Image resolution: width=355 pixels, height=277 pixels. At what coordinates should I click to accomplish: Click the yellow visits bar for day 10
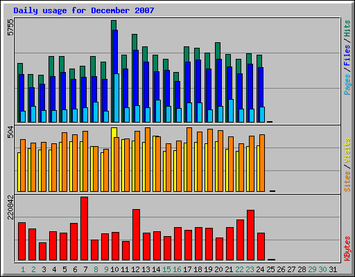(114, 132)
